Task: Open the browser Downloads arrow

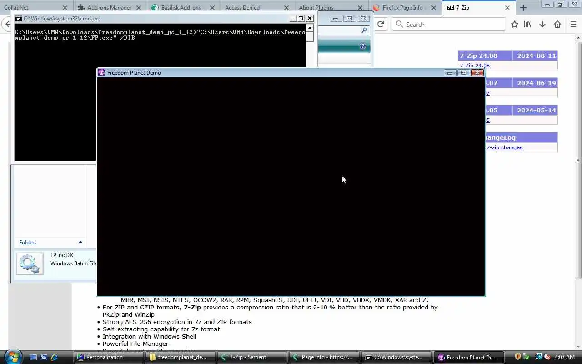Action: (542, 25)
